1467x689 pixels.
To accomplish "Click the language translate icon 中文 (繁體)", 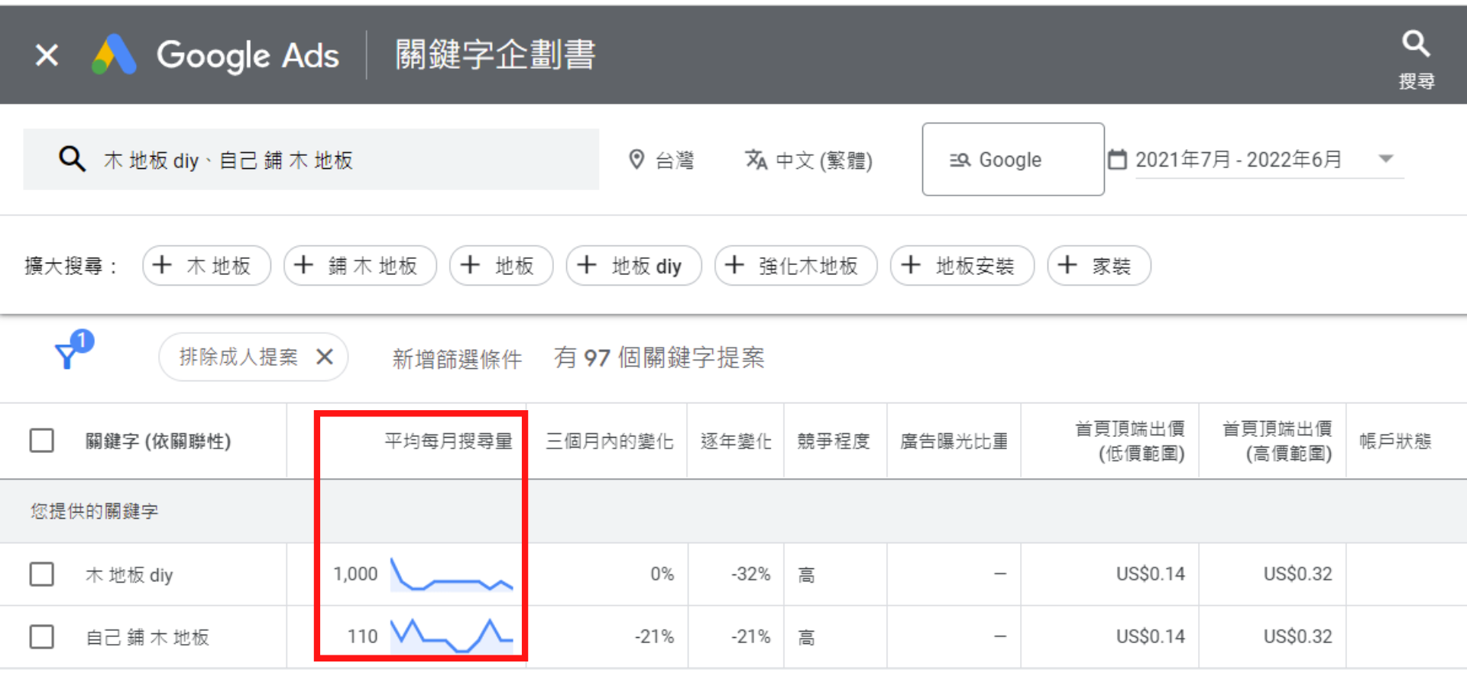I will tap(756, 160).
